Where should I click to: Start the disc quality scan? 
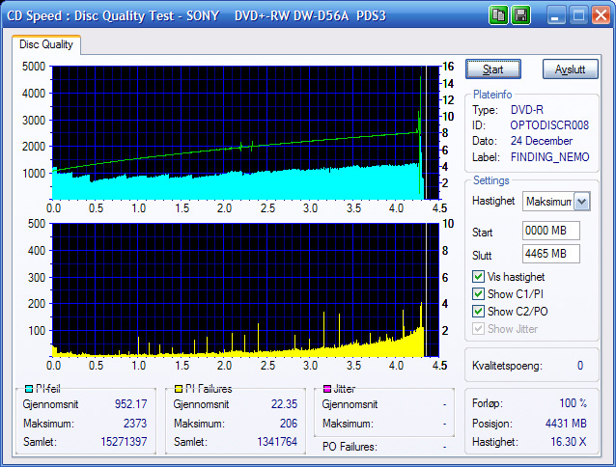click(493, 69)
